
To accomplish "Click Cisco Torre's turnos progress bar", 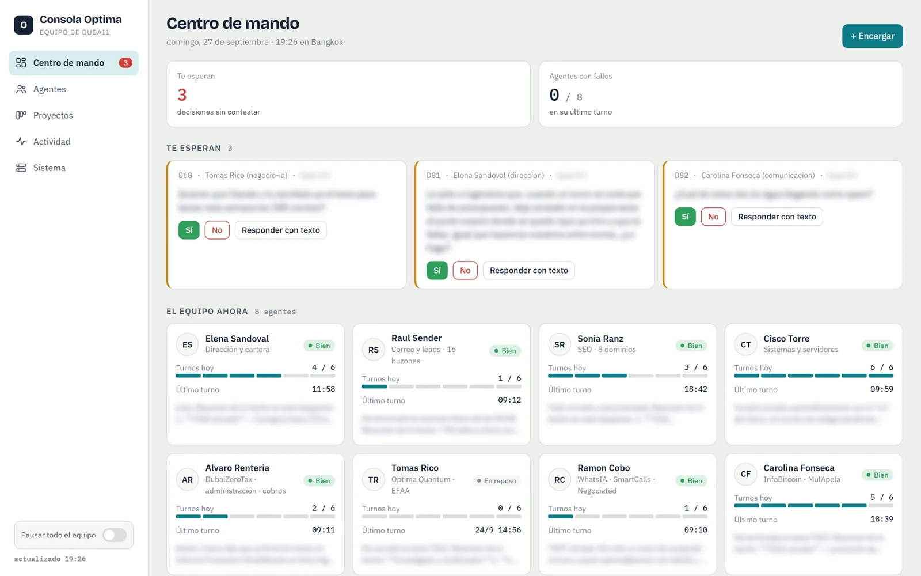I will click(814, 376).
